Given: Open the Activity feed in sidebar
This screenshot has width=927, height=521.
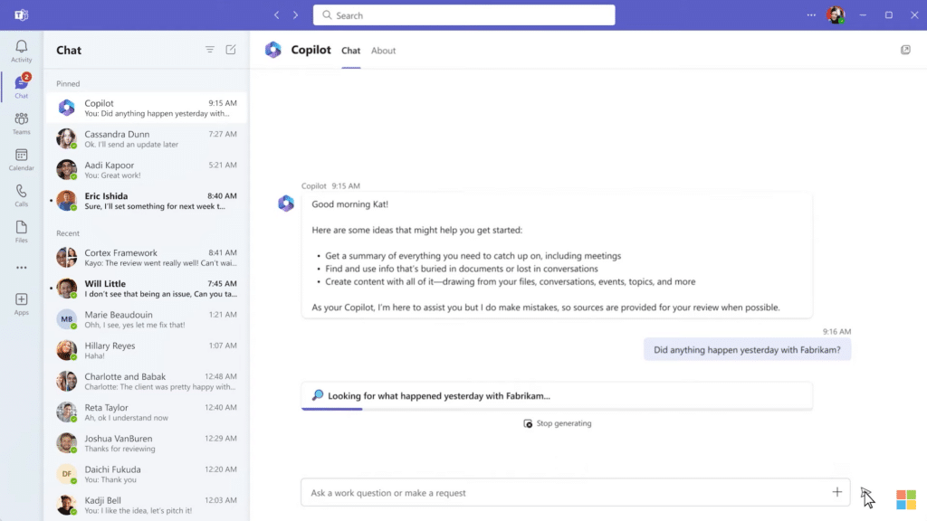Looking at the screenshot, I should tap(21, 51).
